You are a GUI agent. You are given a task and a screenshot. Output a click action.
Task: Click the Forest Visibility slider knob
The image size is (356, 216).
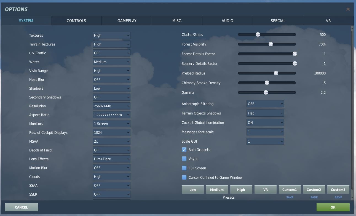(x=271, y=44)
